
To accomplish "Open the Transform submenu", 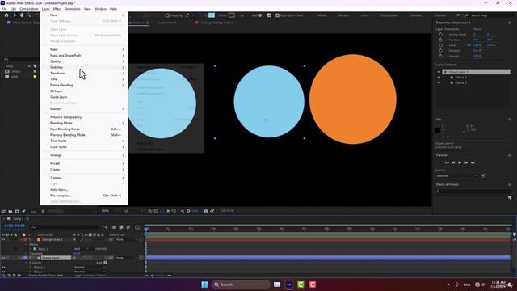I will 84,74.
